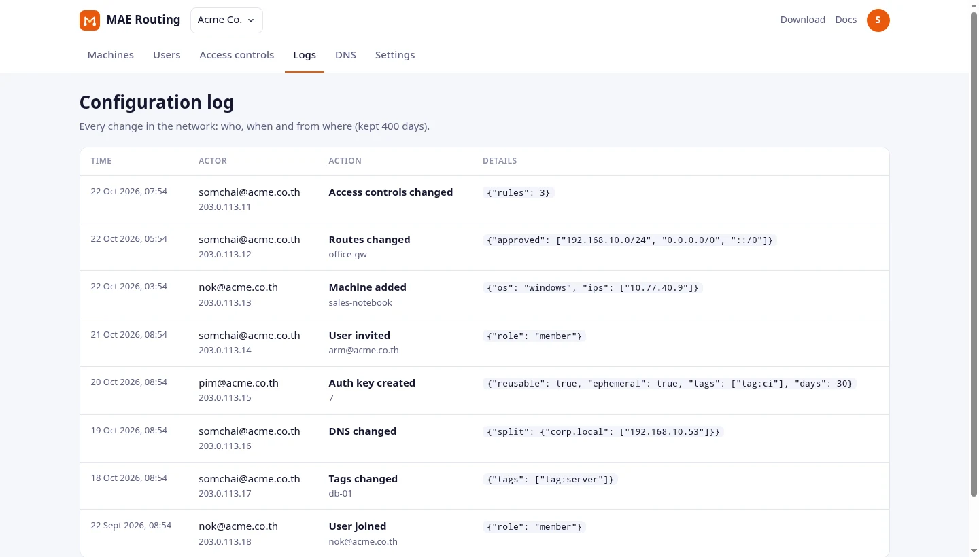
Task: Click the timestamp 22 Oct 2026, 05:54
Action: coord(129,239)
